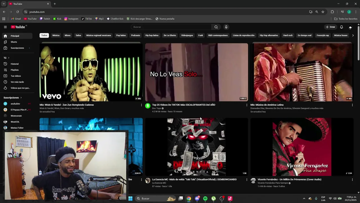Open the account avatar menu
The image size is (360, 203).
tap(350, 27)
